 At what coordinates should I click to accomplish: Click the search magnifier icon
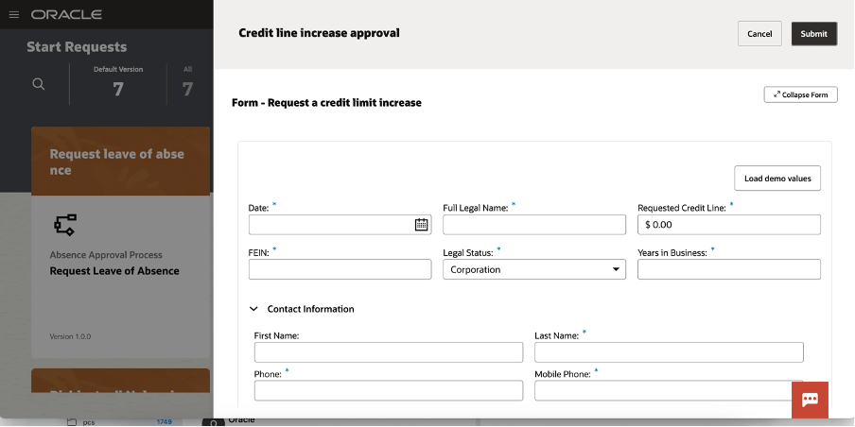[39, 84]
